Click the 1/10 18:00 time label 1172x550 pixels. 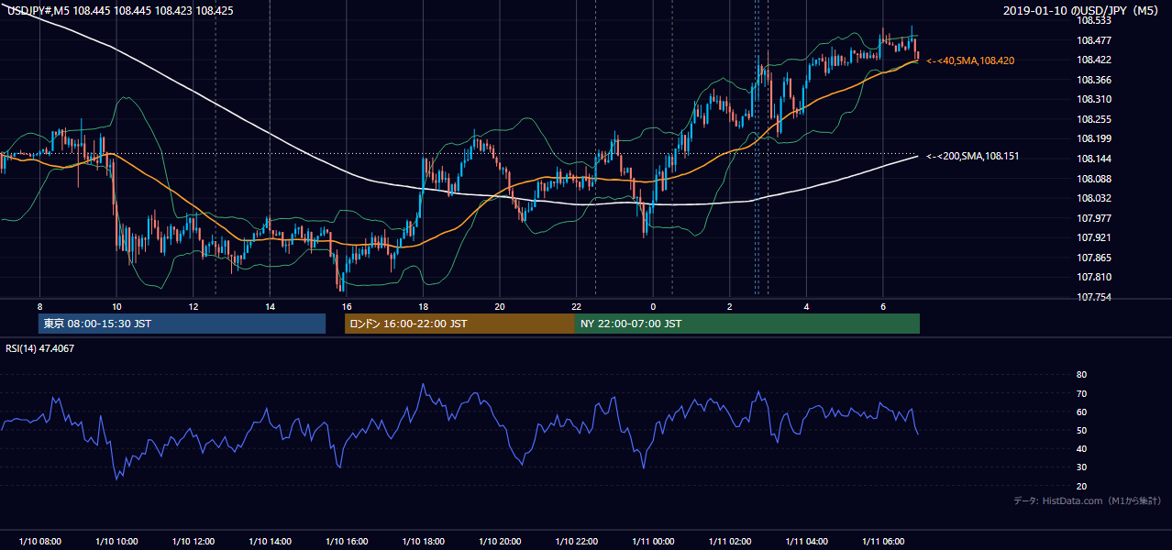click(x=423, y=542)
